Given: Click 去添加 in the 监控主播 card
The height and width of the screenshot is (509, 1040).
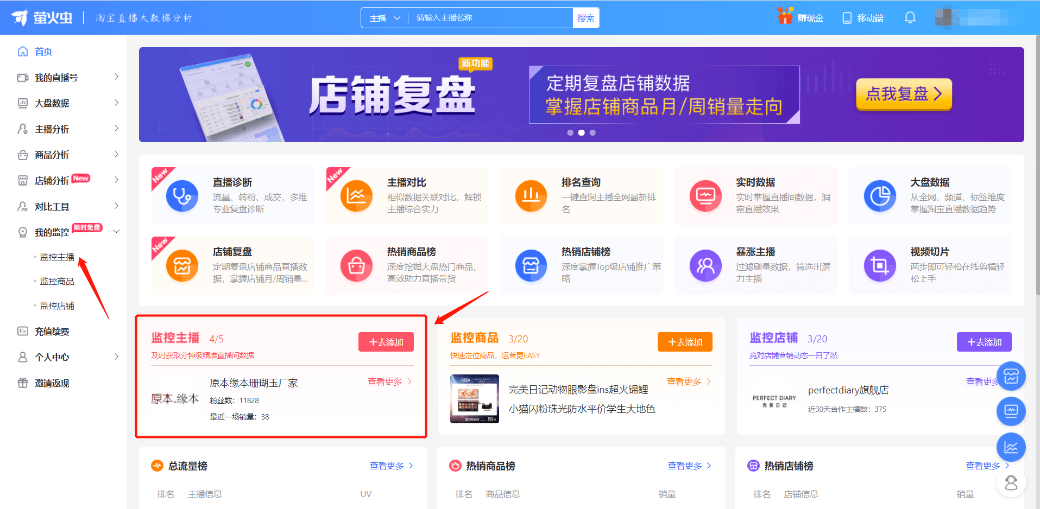Looking at the screenshot, I should 386,342.
